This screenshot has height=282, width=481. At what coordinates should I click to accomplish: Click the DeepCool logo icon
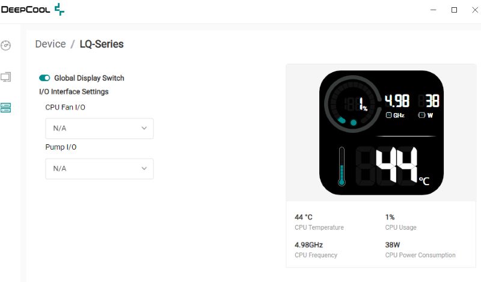pos(59,10)
